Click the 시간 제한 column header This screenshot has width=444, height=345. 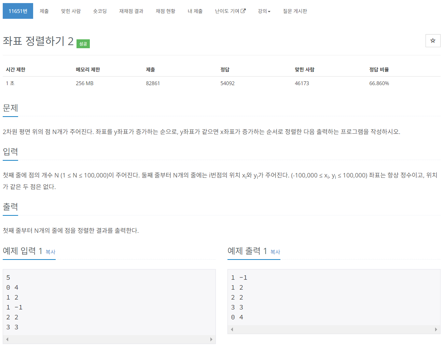pos(16,69)
